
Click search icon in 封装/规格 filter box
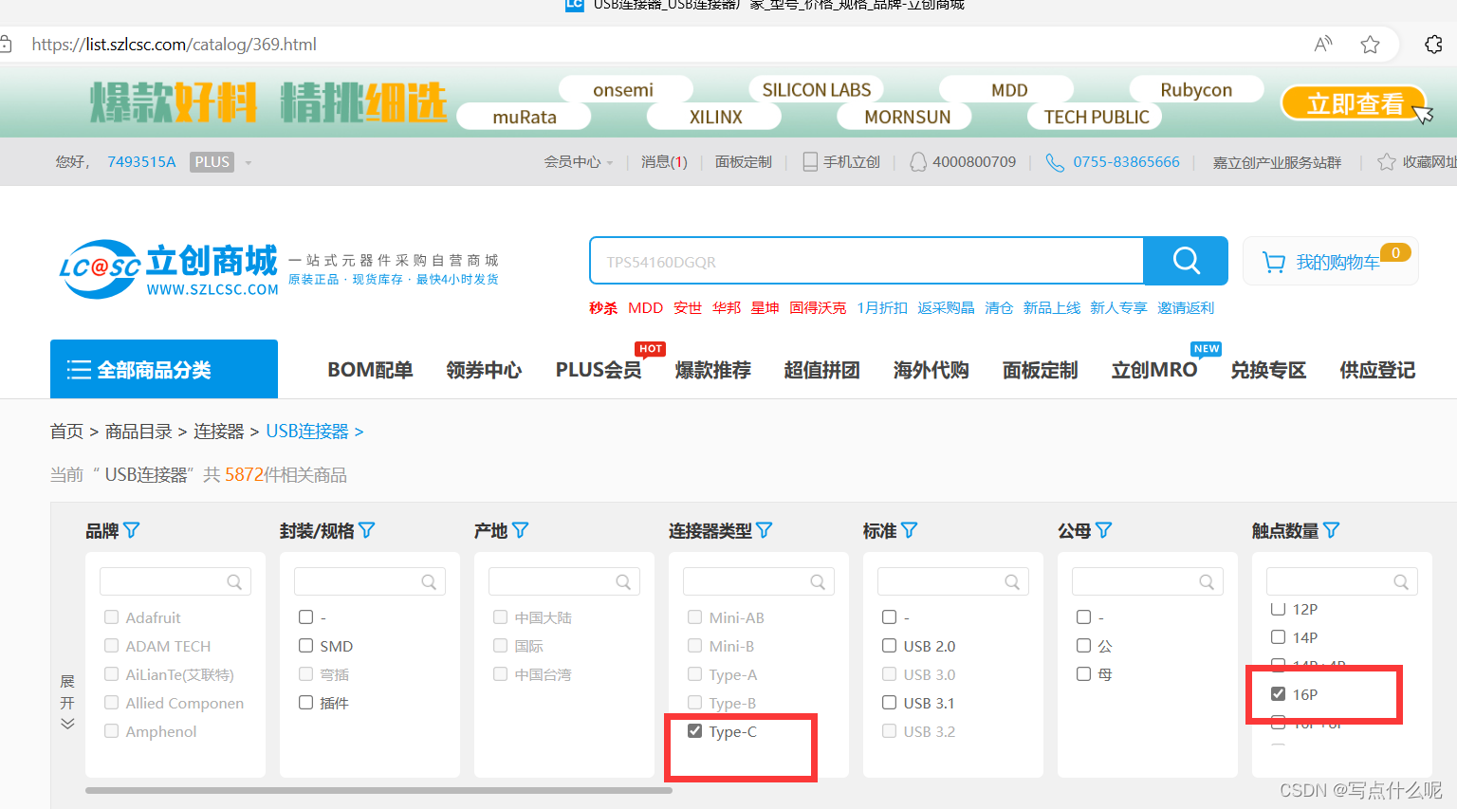(429, 582)
